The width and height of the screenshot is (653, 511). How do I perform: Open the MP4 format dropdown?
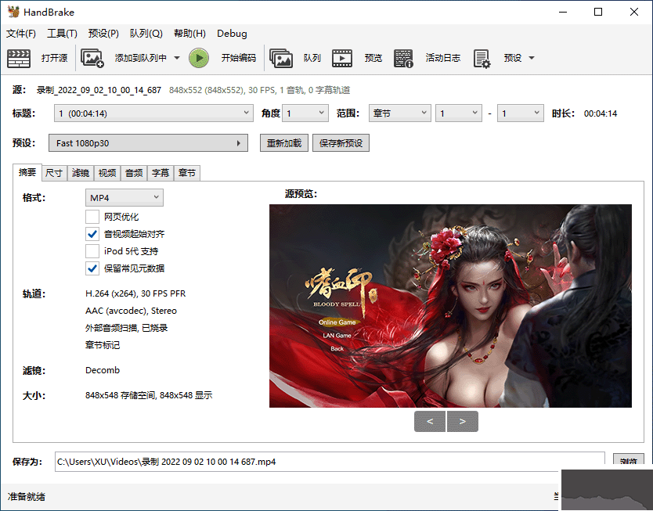point(124,198)
